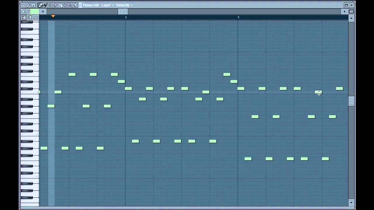Image resolution: width=374 pixels, height=210 pixels.
Task: Switch to the second keyboard view icon
Action: click(30, 17)
